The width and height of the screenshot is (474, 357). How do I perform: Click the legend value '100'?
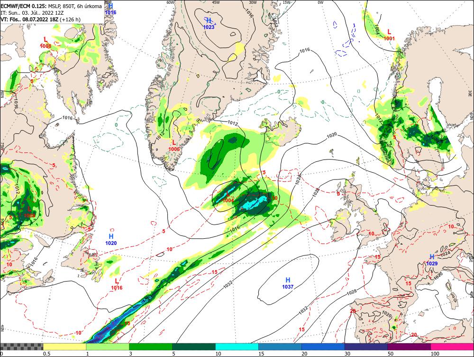click(435, 354)
